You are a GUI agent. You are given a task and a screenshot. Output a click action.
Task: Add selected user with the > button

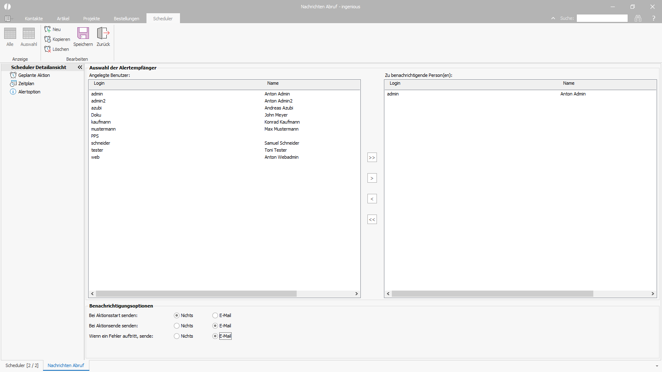click(x=372, y=178)
